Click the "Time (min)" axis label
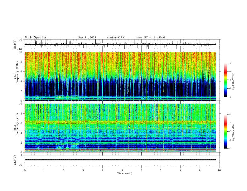 (125, 173)
